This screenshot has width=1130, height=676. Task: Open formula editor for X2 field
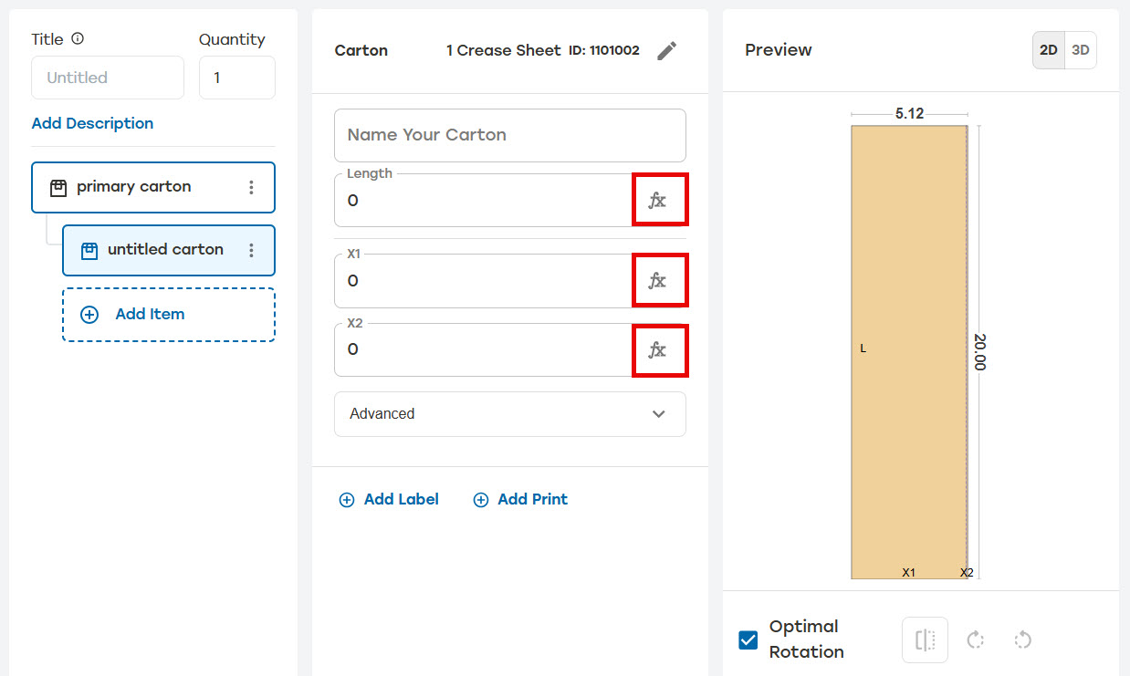tap(659, 350)
